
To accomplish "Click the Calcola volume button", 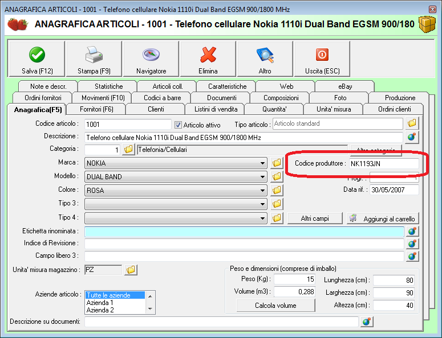I will click(x=275, y=306).
